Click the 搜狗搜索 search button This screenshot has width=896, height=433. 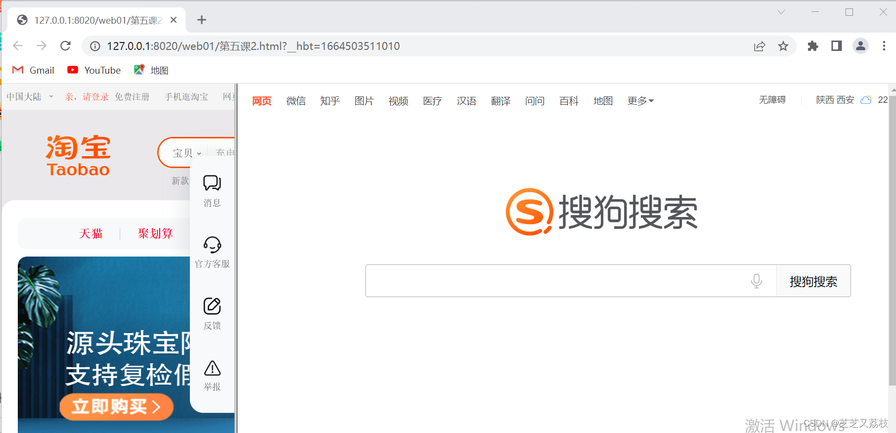(x=813, y=281)
